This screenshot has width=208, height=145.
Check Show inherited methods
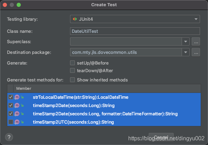click(72, 80)
